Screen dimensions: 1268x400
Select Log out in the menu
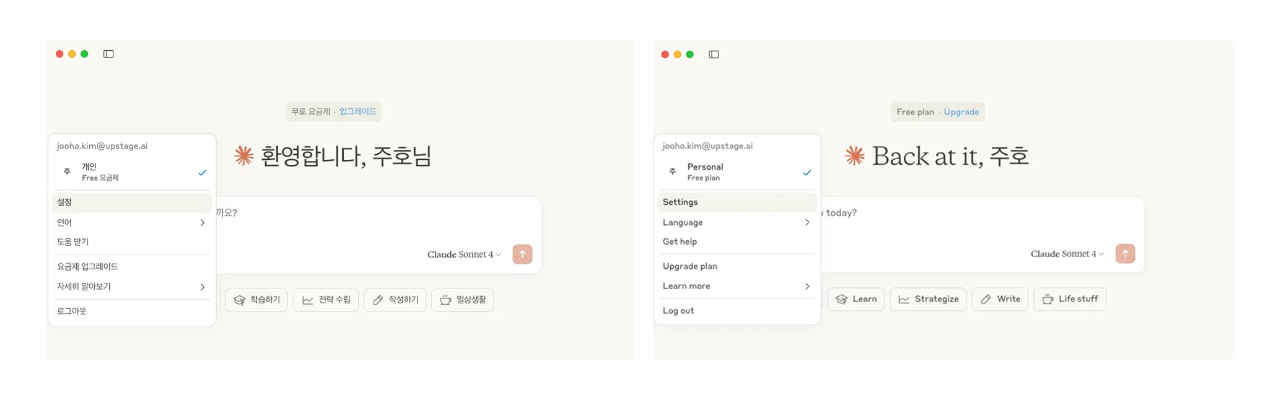737,311
